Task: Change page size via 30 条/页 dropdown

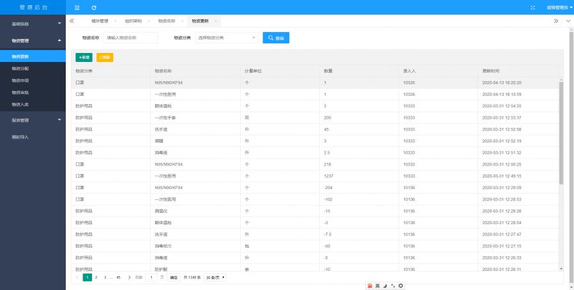Action: tap(215, 277)
